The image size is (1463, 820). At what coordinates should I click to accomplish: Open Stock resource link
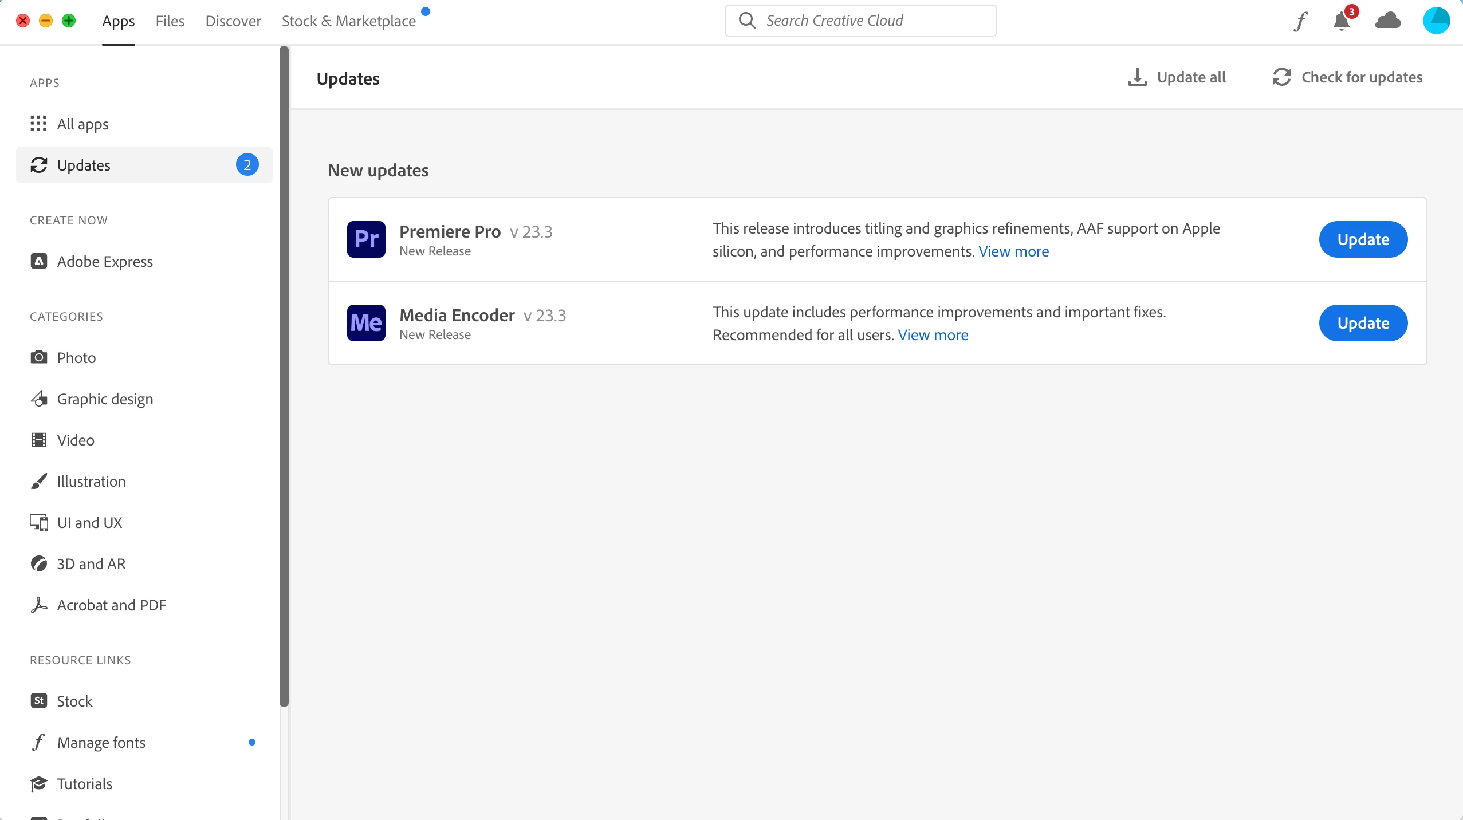(74, 701)
